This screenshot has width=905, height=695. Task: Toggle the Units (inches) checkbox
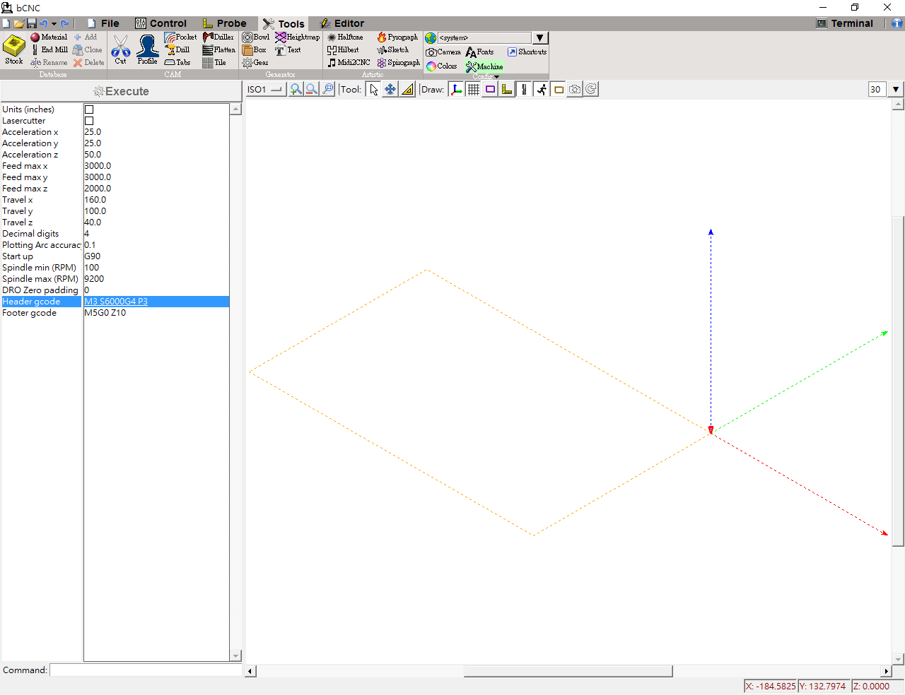point(89,109)
